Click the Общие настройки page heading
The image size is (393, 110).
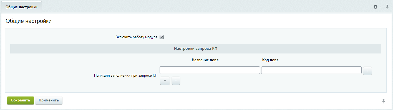click(x=29, y=21)
